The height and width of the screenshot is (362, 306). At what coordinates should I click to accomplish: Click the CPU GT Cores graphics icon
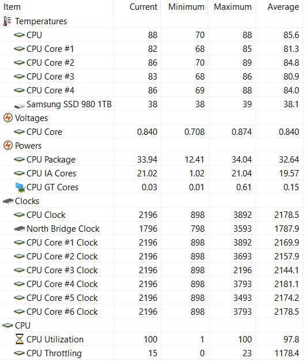point(20,187)
